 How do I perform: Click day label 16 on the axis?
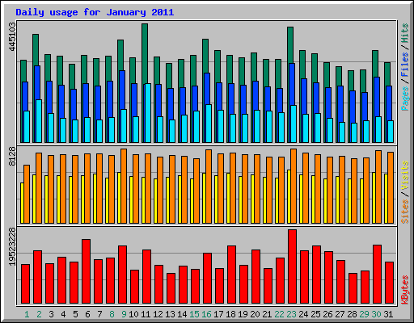pyautogui.click(x=206, y=314)
